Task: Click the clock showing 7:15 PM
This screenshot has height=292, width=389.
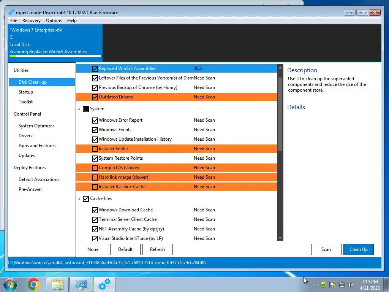Action: point(370,282)
